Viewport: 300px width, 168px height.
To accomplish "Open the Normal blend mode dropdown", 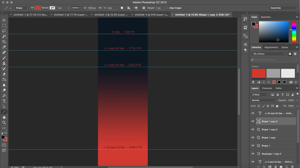I will click(x=264, y=100).
